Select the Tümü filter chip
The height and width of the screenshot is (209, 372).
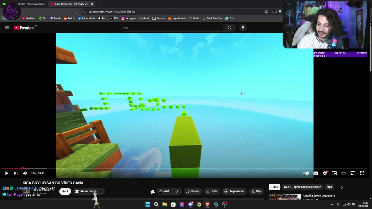[x=275, y=187]
